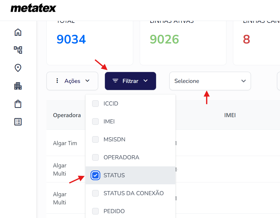Viewport: 280px width, 218px height.
Task: Select the STATUS label in filter menu
Action: click(114, 175)
